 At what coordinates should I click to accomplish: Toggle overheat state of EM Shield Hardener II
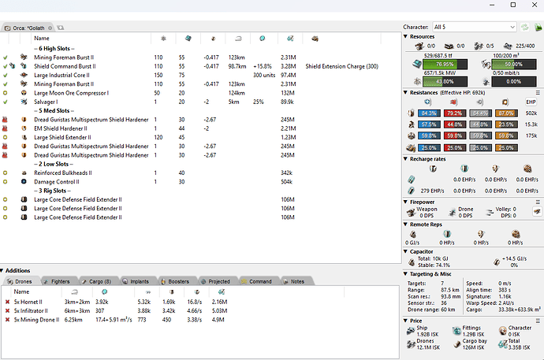click(5, 128)
